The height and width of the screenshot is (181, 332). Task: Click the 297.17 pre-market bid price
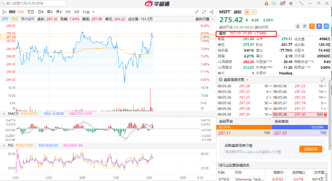tap(224, 133)
